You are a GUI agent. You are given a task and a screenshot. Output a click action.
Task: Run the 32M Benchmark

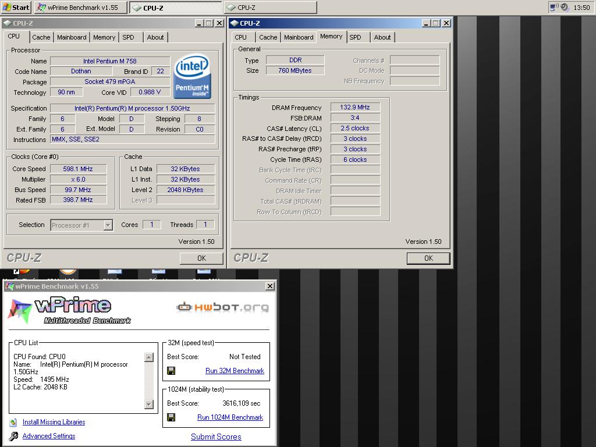[235, 371]
